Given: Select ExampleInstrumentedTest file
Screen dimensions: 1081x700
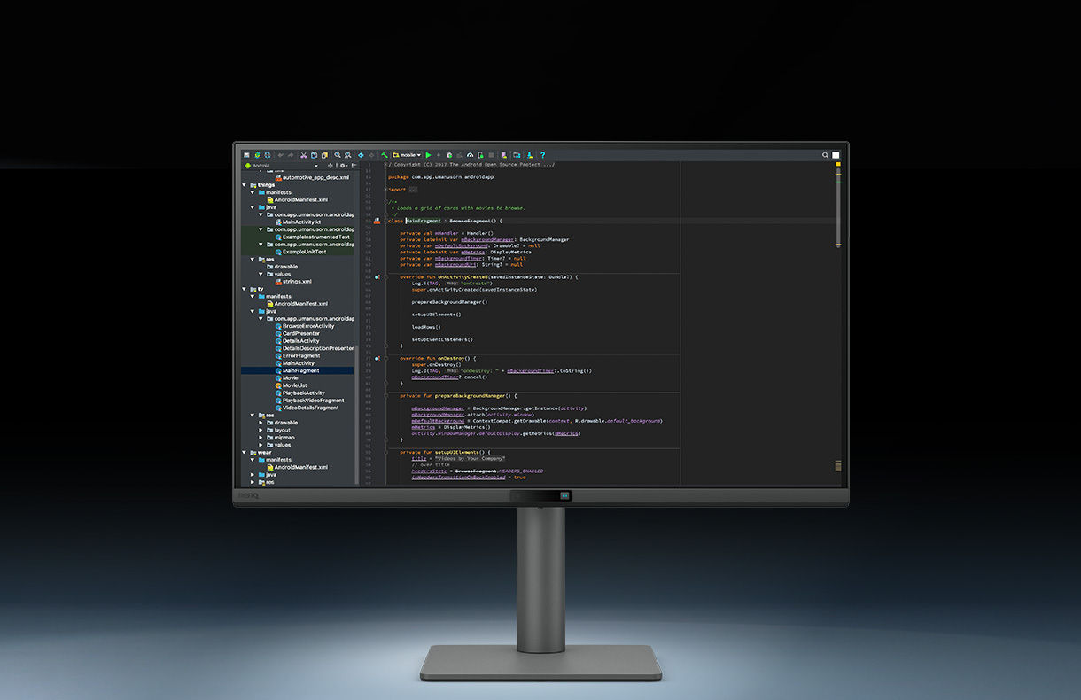Looking at the screenshot, I should 312,237.
